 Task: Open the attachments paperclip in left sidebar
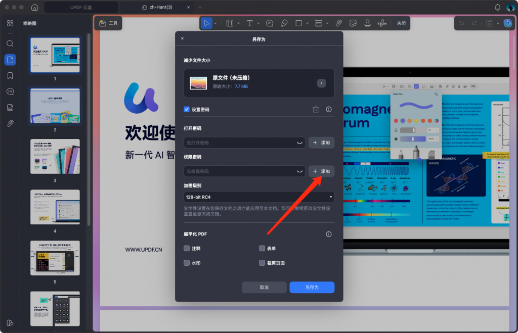[x=10, y=123]
